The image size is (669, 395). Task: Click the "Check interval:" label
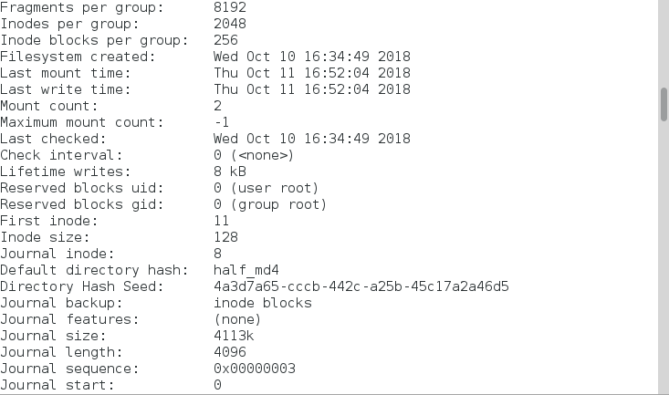[61, 155]
